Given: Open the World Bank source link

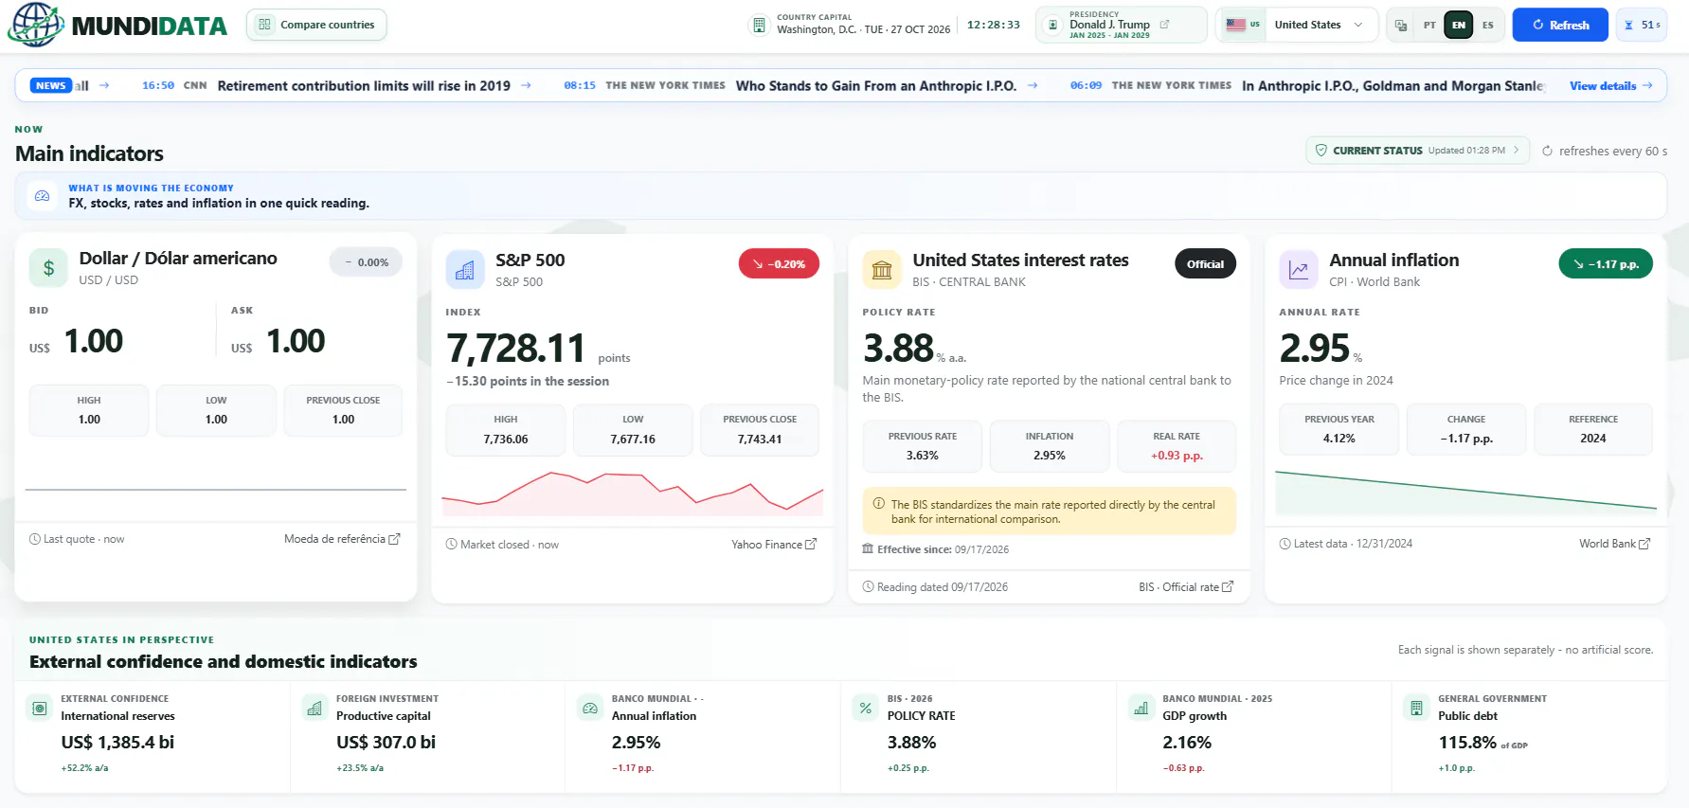Looking at the screenshot, I should click(x=1615, y=544).
